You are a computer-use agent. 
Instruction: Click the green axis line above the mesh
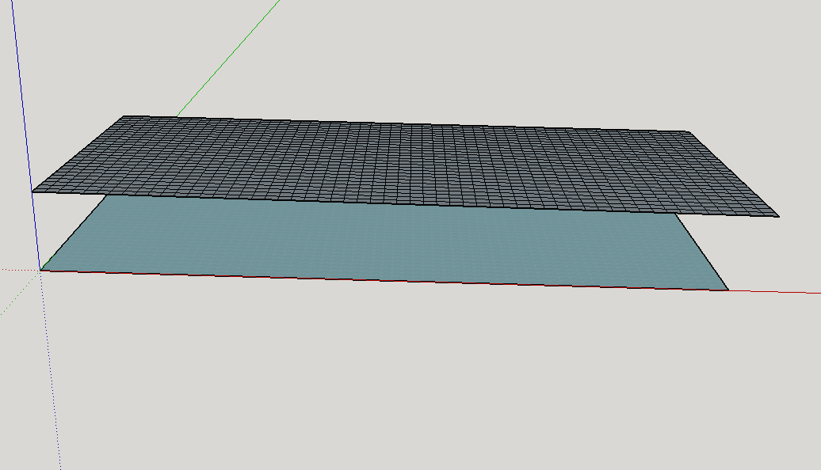[x=230, y=54]
